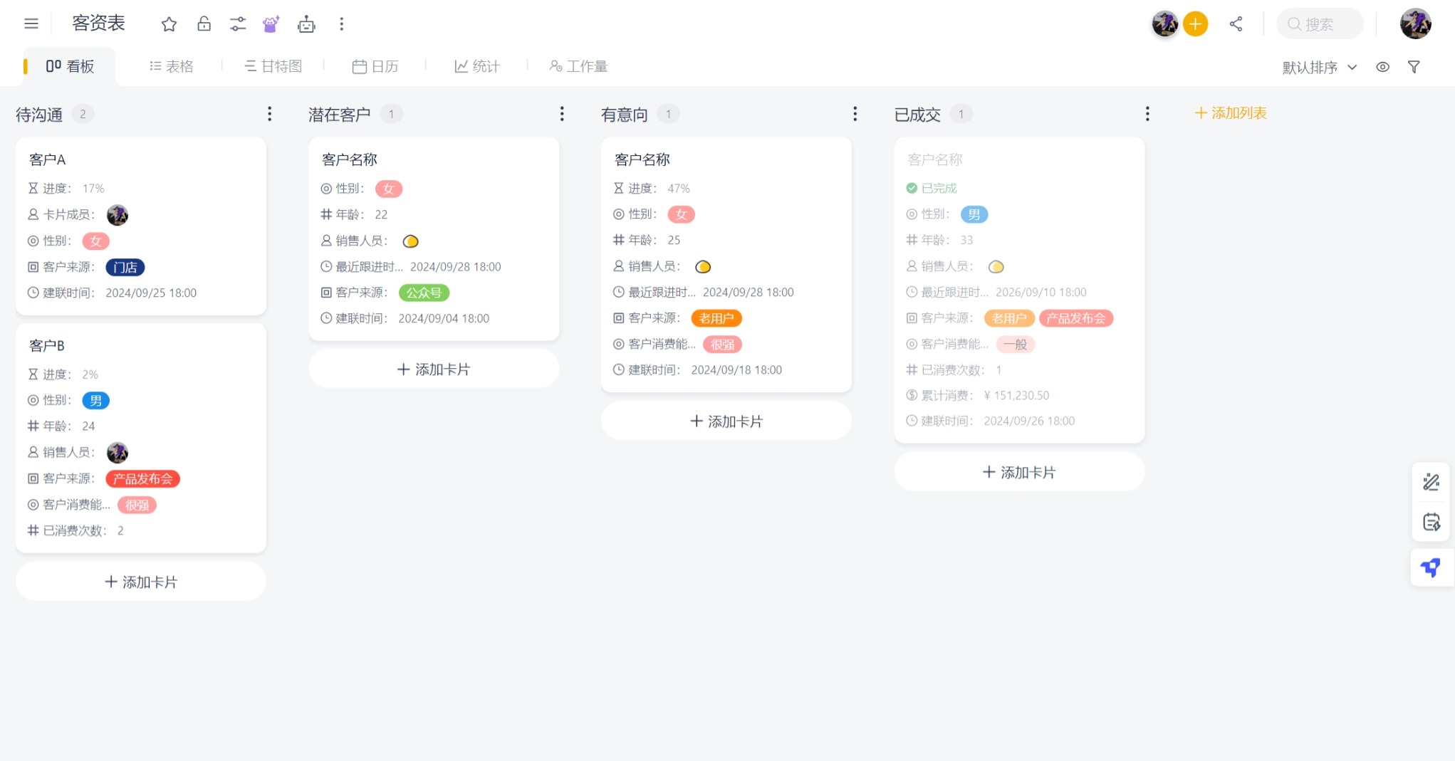The image size is (1455, 761).
Task: Add a card to the 已成交 column
Action: pos(1019,472)
